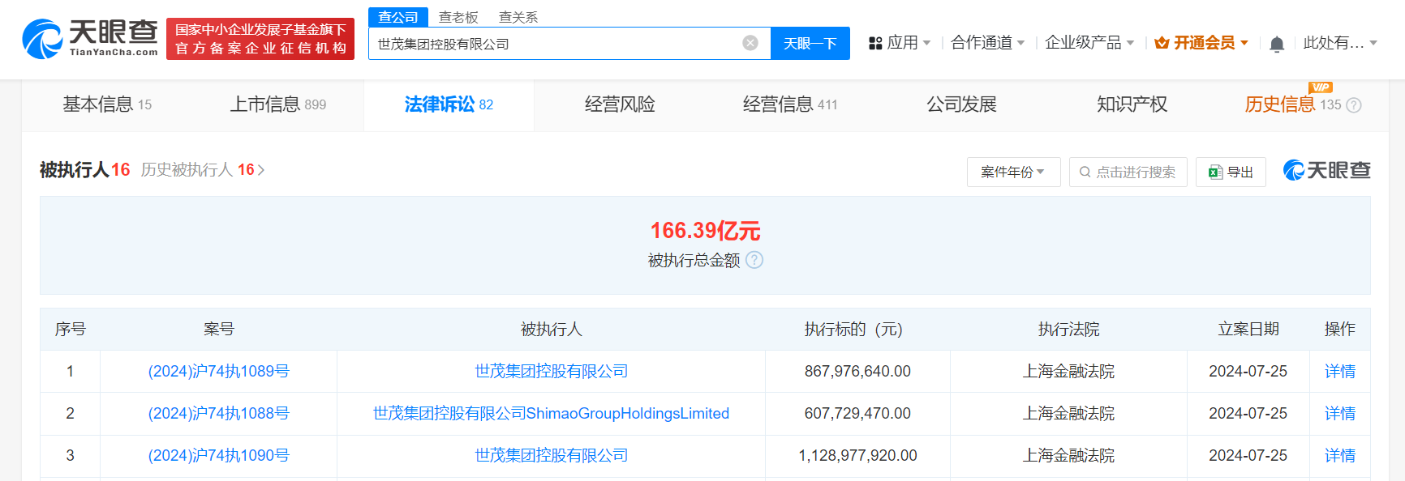Open the 知识产权 tab
Screen dimensions: 1405x481
tap(1132, 104)
